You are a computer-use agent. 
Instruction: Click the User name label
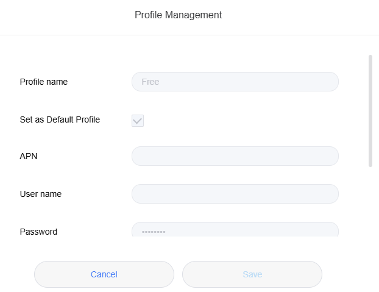point(41,194)
